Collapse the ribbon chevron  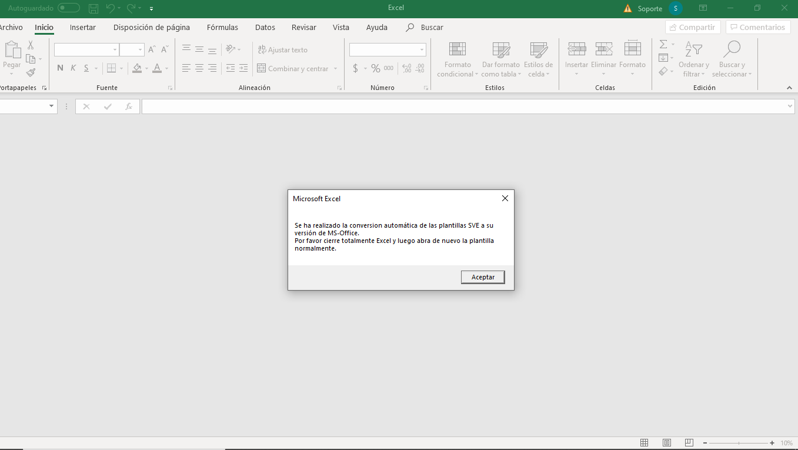[789, 88]
